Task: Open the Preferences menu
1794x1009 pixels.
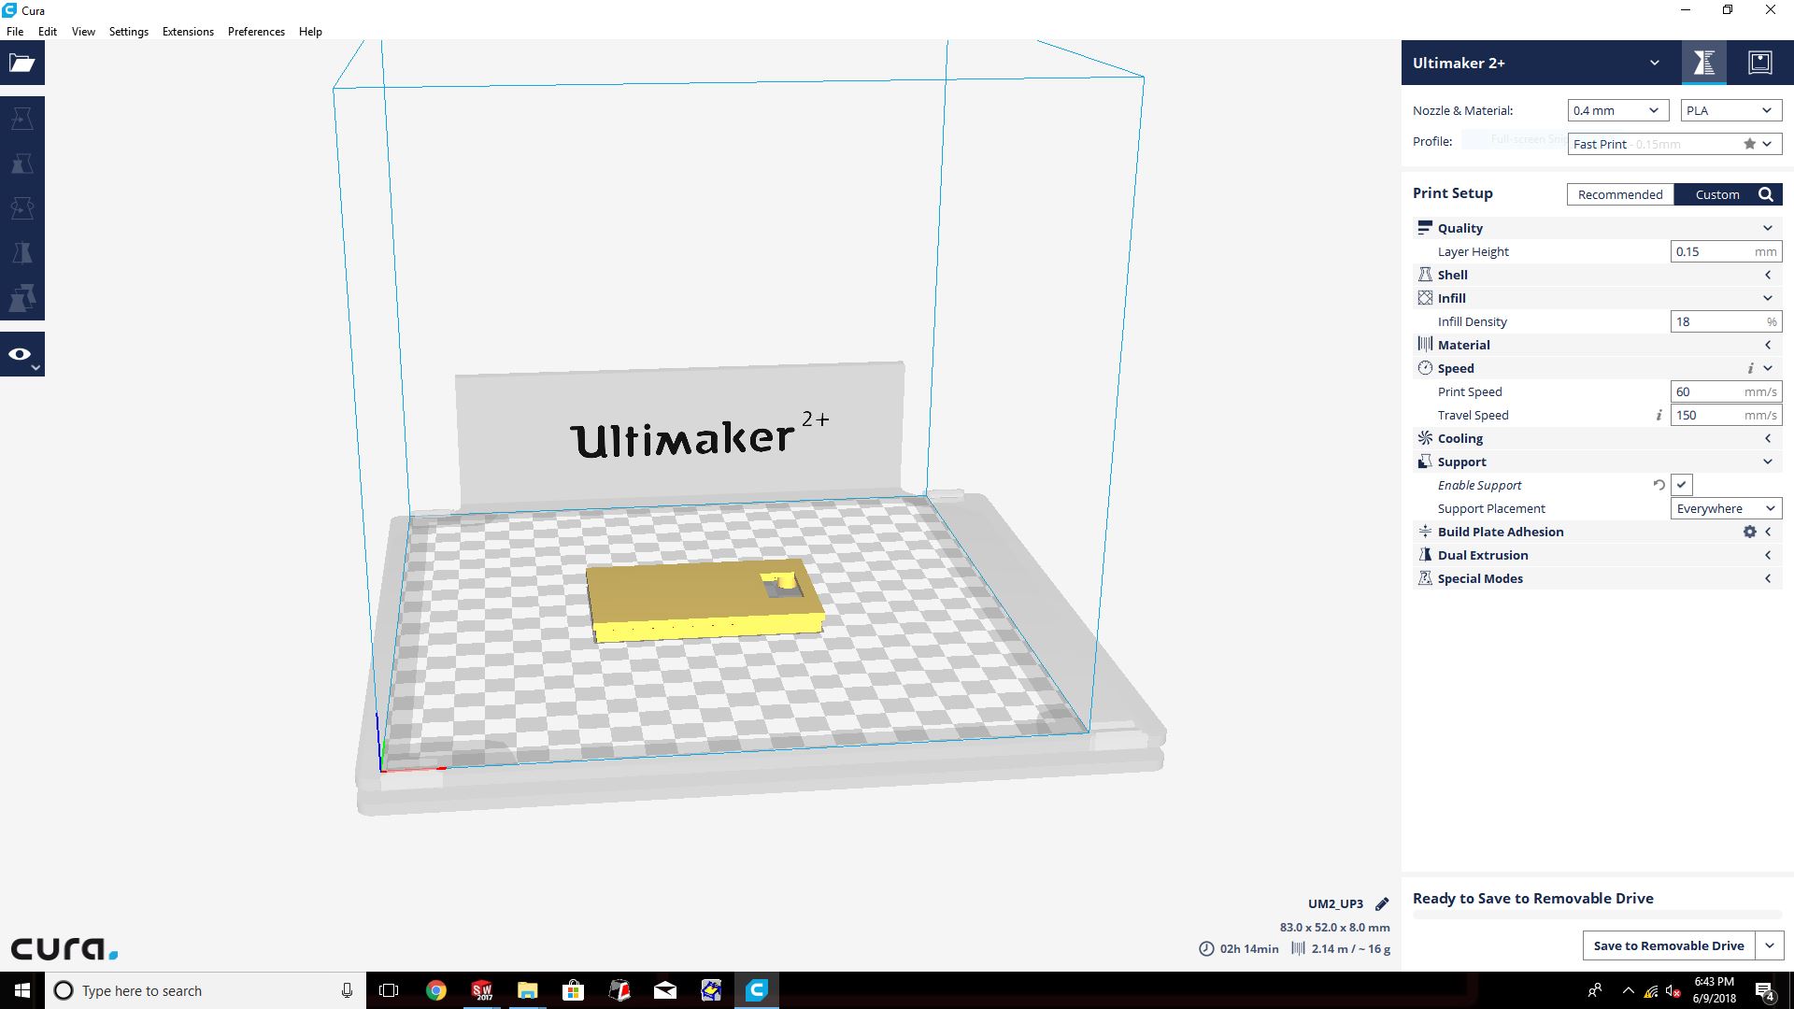Action: coord(256,31)
